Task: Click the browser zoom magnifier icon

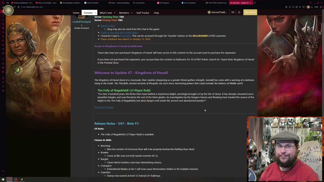Action: point(286,7)
